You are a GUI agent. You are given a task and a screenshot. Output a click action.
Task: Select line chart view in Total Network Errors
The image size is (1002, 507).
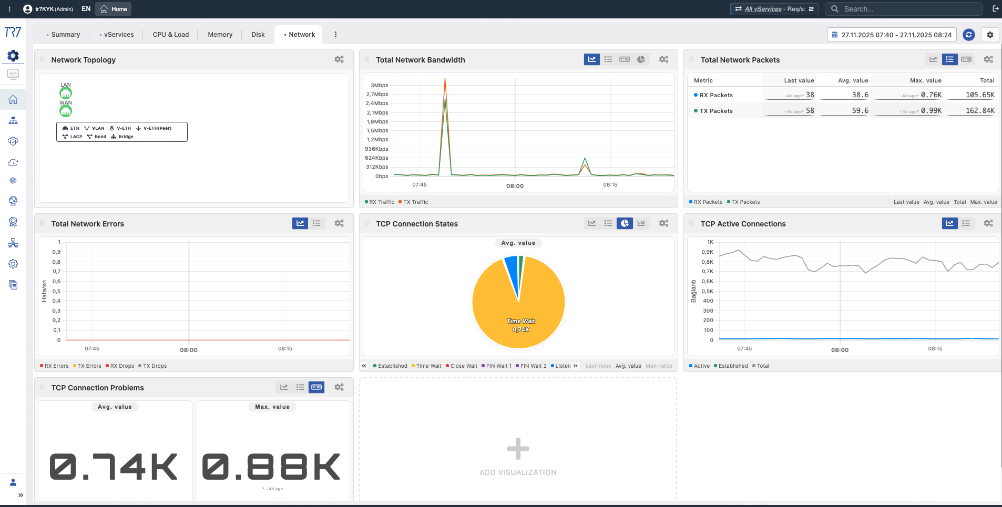pos(300,223)
